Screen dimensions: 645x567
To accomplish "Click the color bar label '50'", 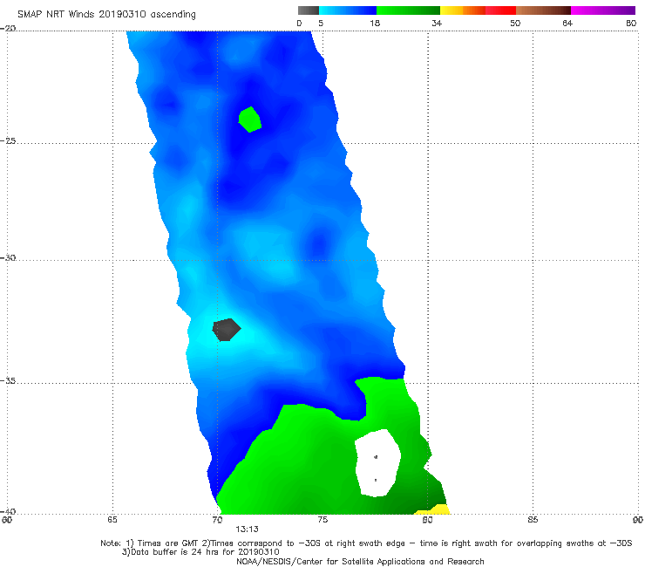I will pyautogui.click(x=515, y=24).
